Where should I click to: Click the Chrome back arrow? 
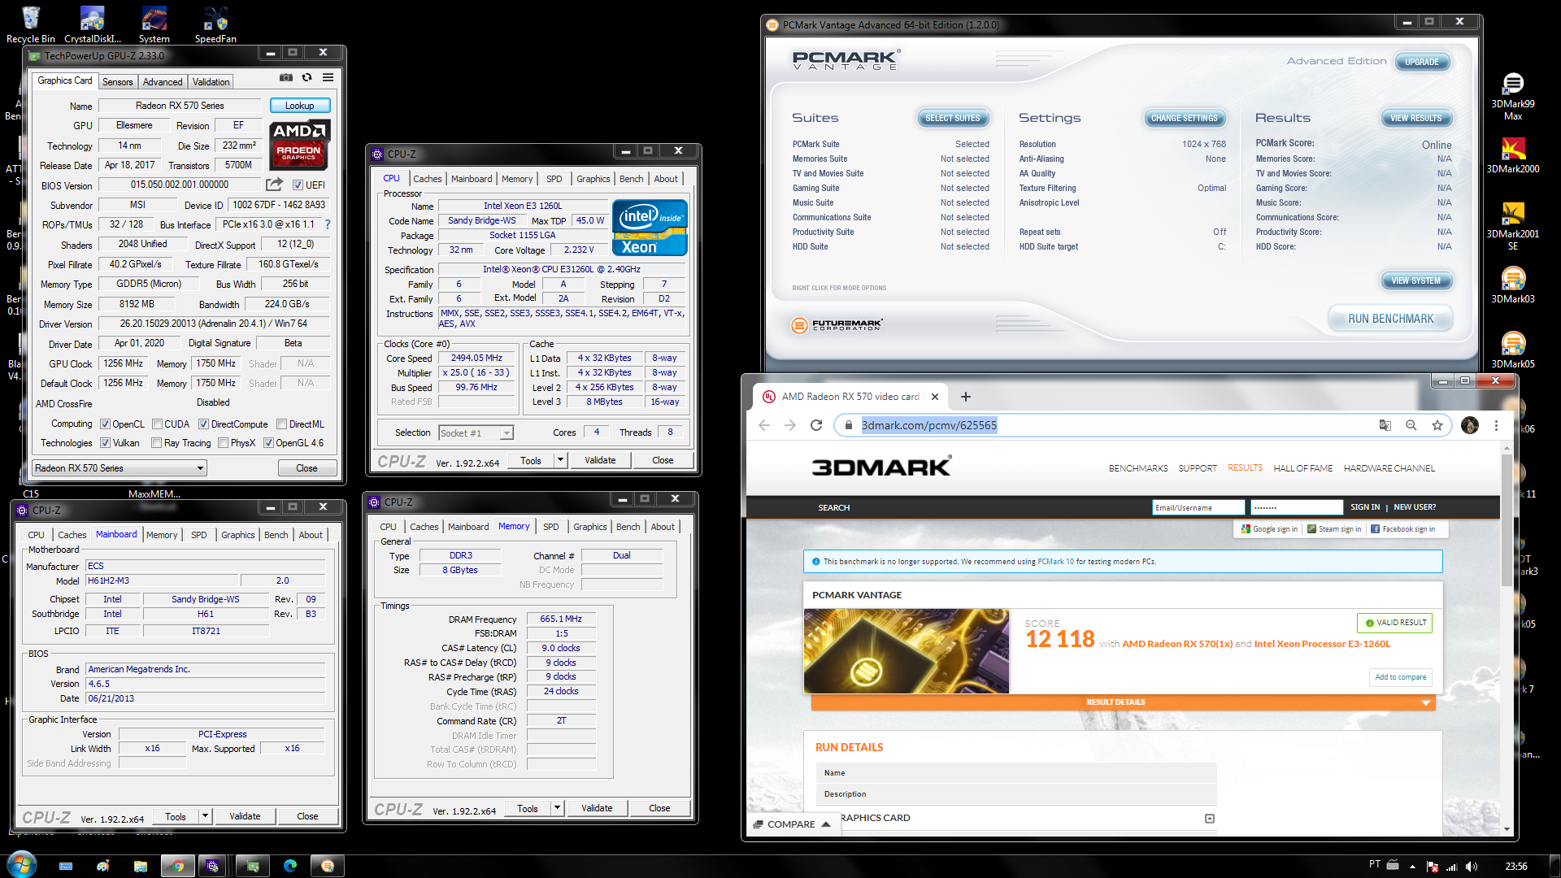click(x=764, y=425)
